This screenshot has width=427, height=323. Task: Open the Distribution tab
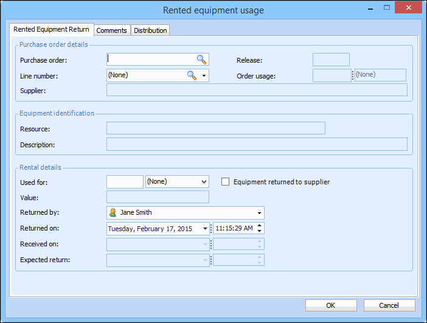click(x=150, y=30)
